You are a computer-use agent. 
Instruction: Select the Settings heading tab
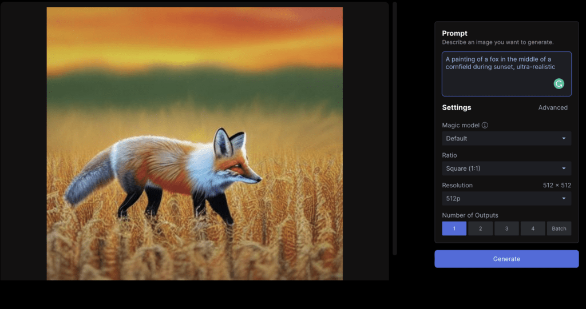pos(457,107)
